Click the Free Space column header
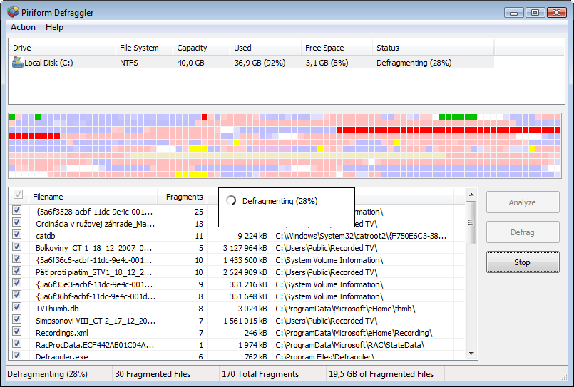 337,48
